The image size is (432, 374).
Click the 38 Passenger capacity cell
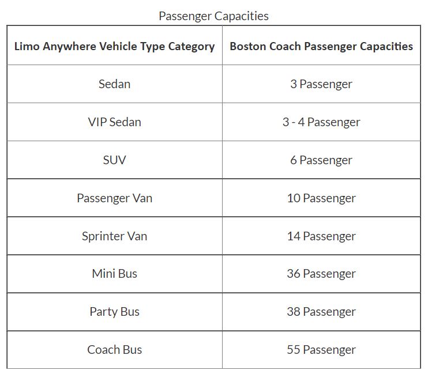pyautogui.click(x=321, y=312)
